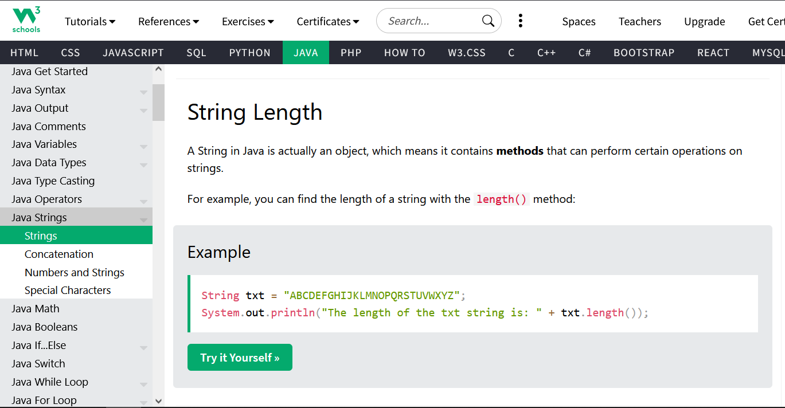Switch to the PYTHON tab
The image size is (785, 408).
coord(249,53)
